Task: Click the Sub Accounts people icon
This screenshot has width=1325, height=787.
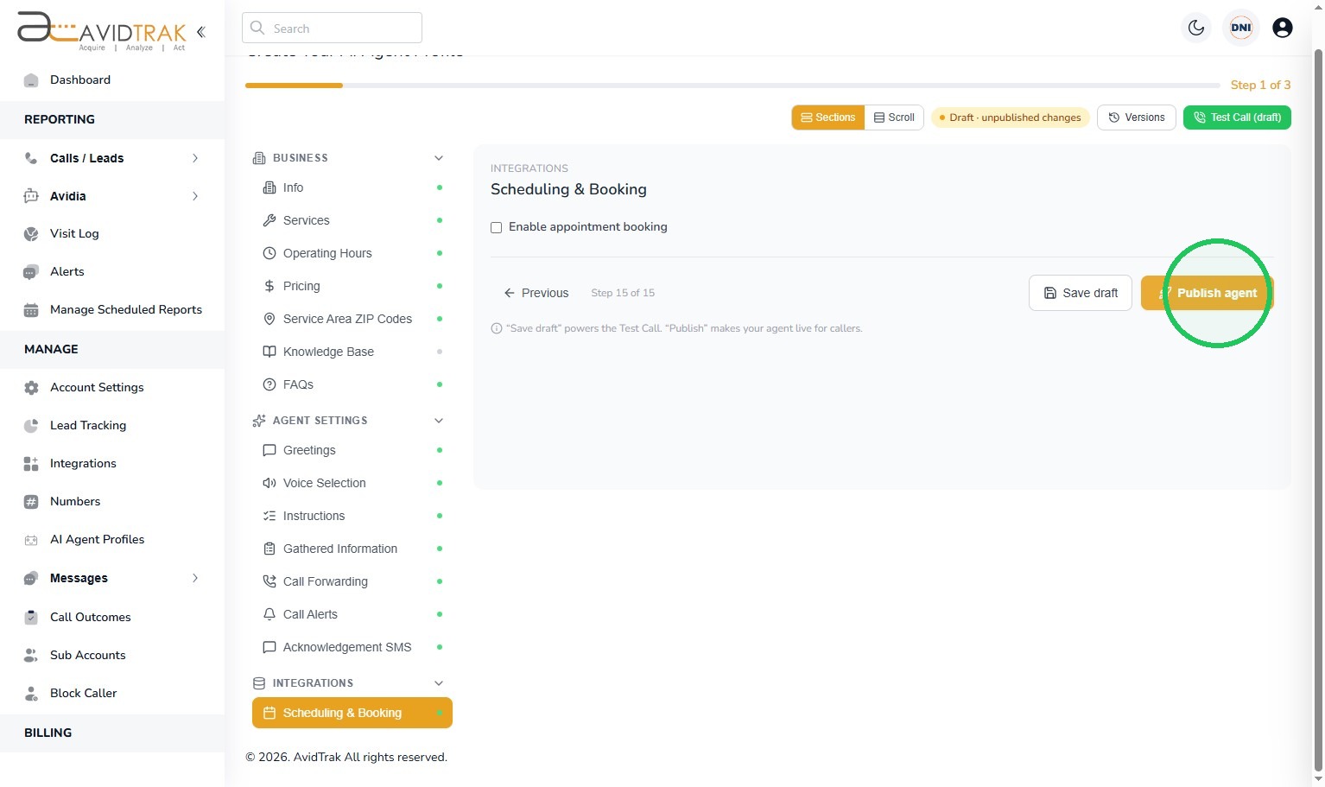Action: click(31, 656)
